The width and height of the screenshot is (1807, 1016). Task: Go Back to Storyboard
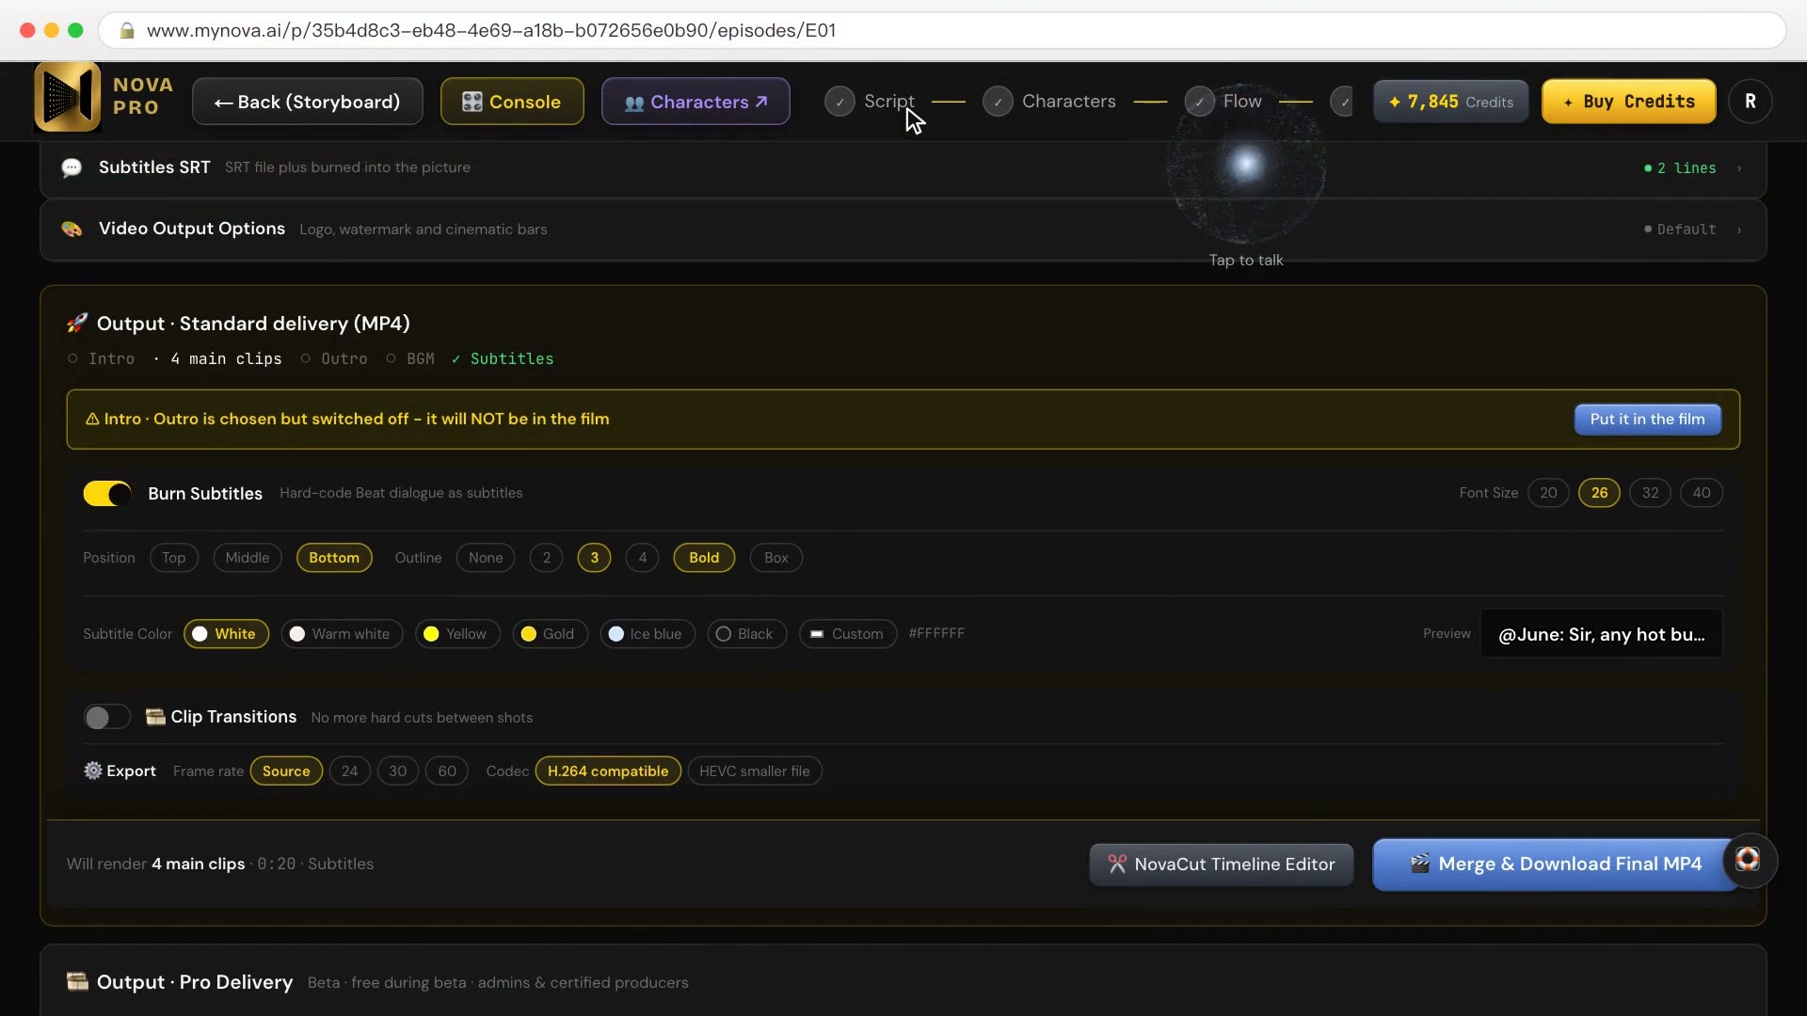pos(308,102)
